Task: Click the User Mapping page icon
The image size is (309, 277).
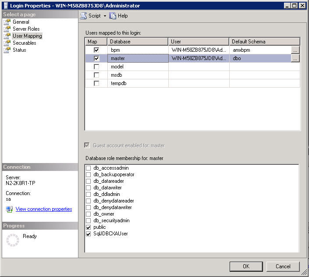Action: [7, 36]
